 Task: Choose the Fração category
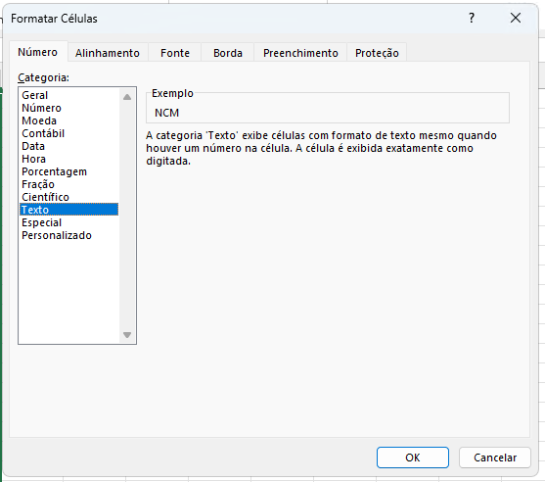[68, 184]
